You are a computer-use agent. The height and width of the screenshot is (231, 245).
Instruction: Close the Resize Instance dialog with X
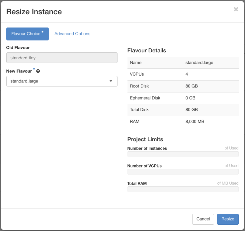236,9
